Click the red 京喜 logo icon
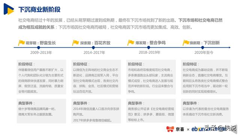 [x=170, y=129]
